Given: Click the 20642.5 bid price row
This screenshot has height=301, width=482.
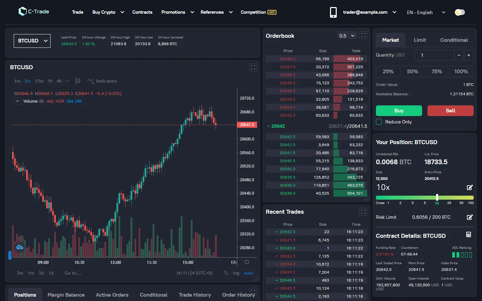Looking at the screenshot, I should coord(316,137).
